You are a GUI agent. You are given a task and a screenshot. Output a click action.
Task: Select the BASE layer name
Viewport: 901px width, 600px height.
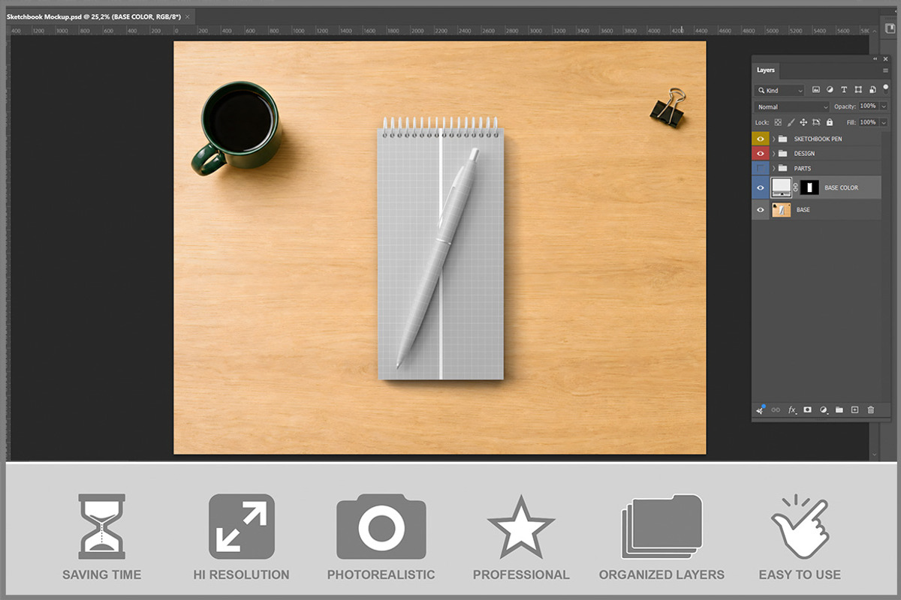(x=803, y=210)
